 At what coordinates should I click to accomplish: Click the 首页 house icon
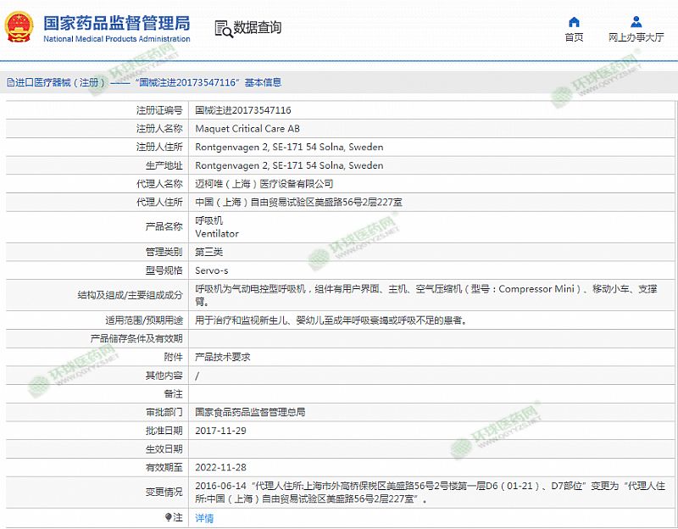coord(574,22)
